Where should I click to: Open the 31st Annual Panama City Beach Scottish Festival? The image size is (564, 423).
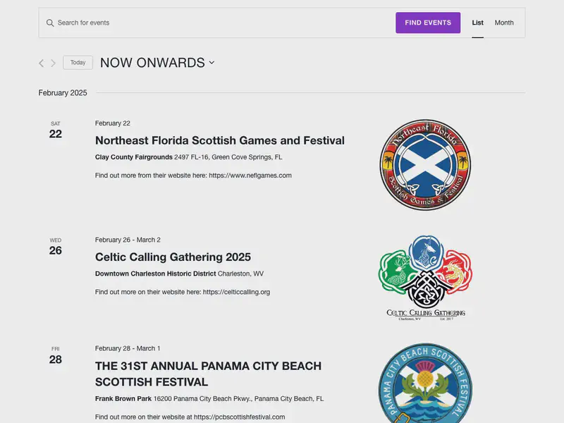(x=208, y=374)
